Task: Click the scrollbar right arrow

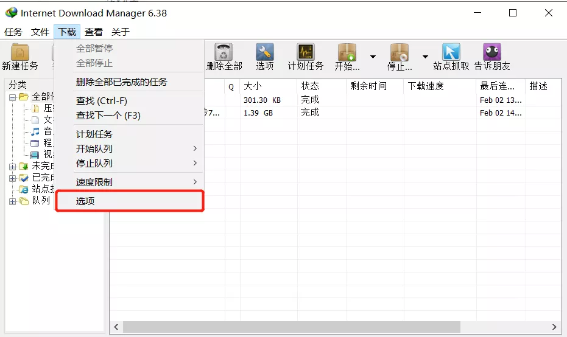Action: point(554,327)
